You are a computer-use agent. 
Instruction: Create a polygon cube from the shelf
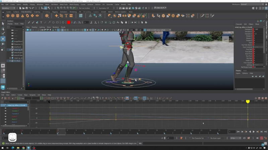coord(13,16)
